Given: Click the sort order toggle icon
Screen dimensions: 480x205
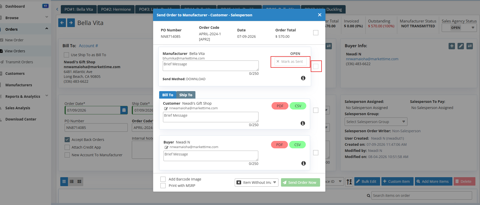Looking at the screenshot, I should click(349, 182).
